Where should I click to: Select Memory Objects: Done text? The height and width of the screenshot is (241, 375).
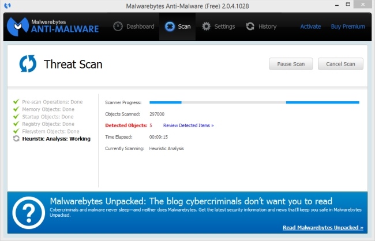(x=48, y=109)
